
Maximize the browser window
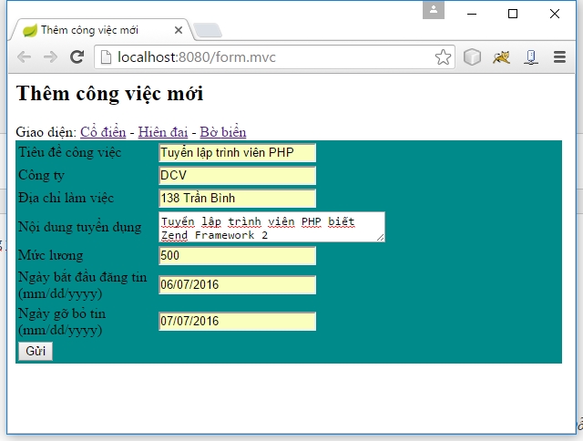point(513,14)
